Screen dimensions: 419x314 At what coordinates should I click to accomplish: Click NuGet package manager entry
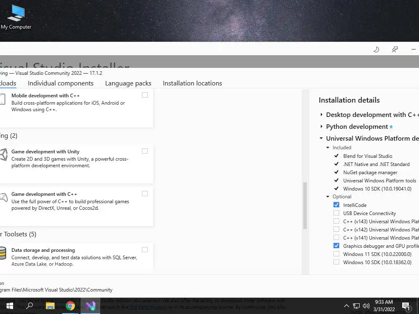pos(370,173)
